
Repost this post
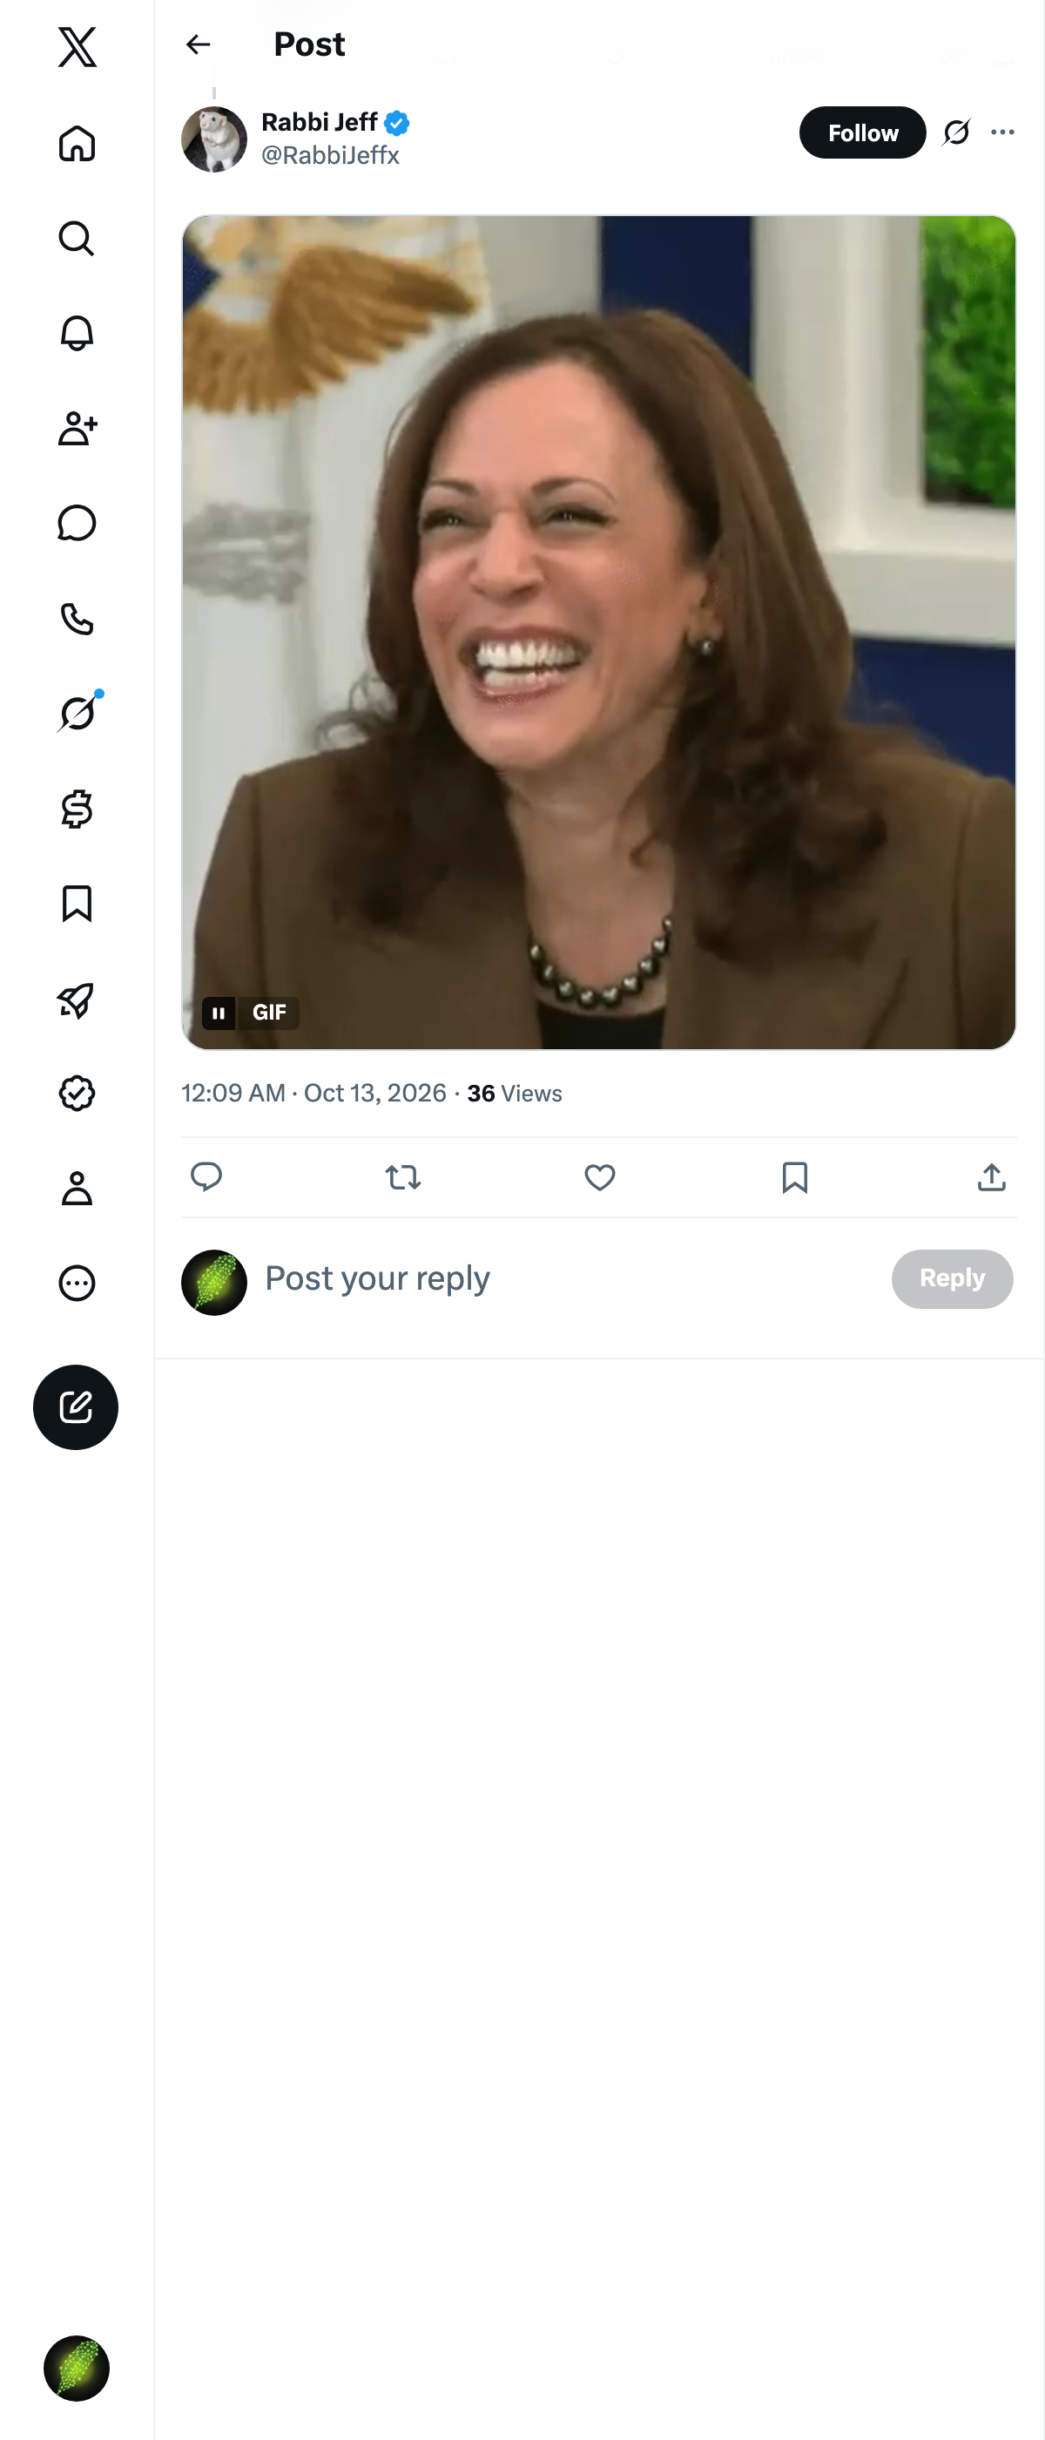click(403, 1177)
